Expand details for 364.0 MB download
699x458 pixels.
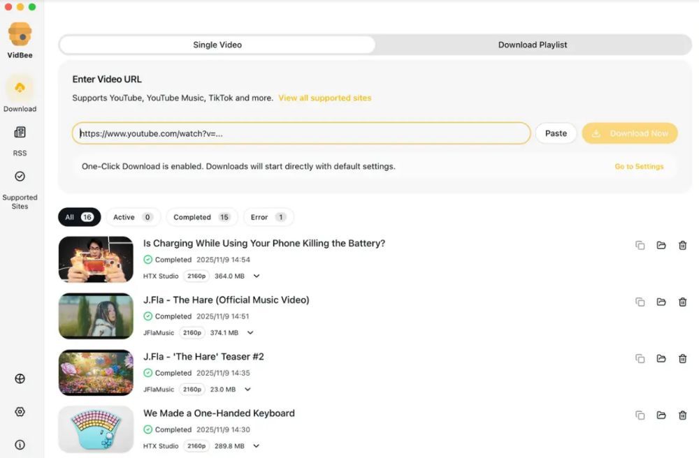click(257, 276)
